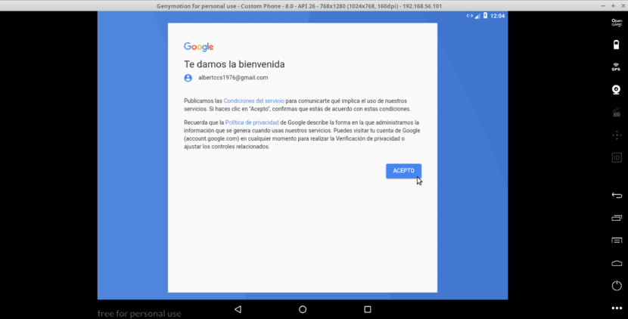Open the Política de privacidad link
Viewport: 628px width, 319px height.
[x=252, y=122]
